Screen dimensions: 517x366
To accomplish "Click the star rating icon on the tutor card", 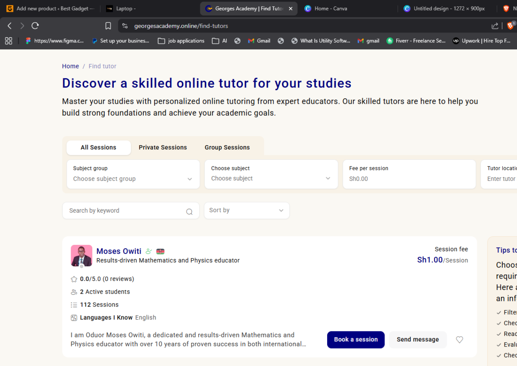I will click(74, 279).
